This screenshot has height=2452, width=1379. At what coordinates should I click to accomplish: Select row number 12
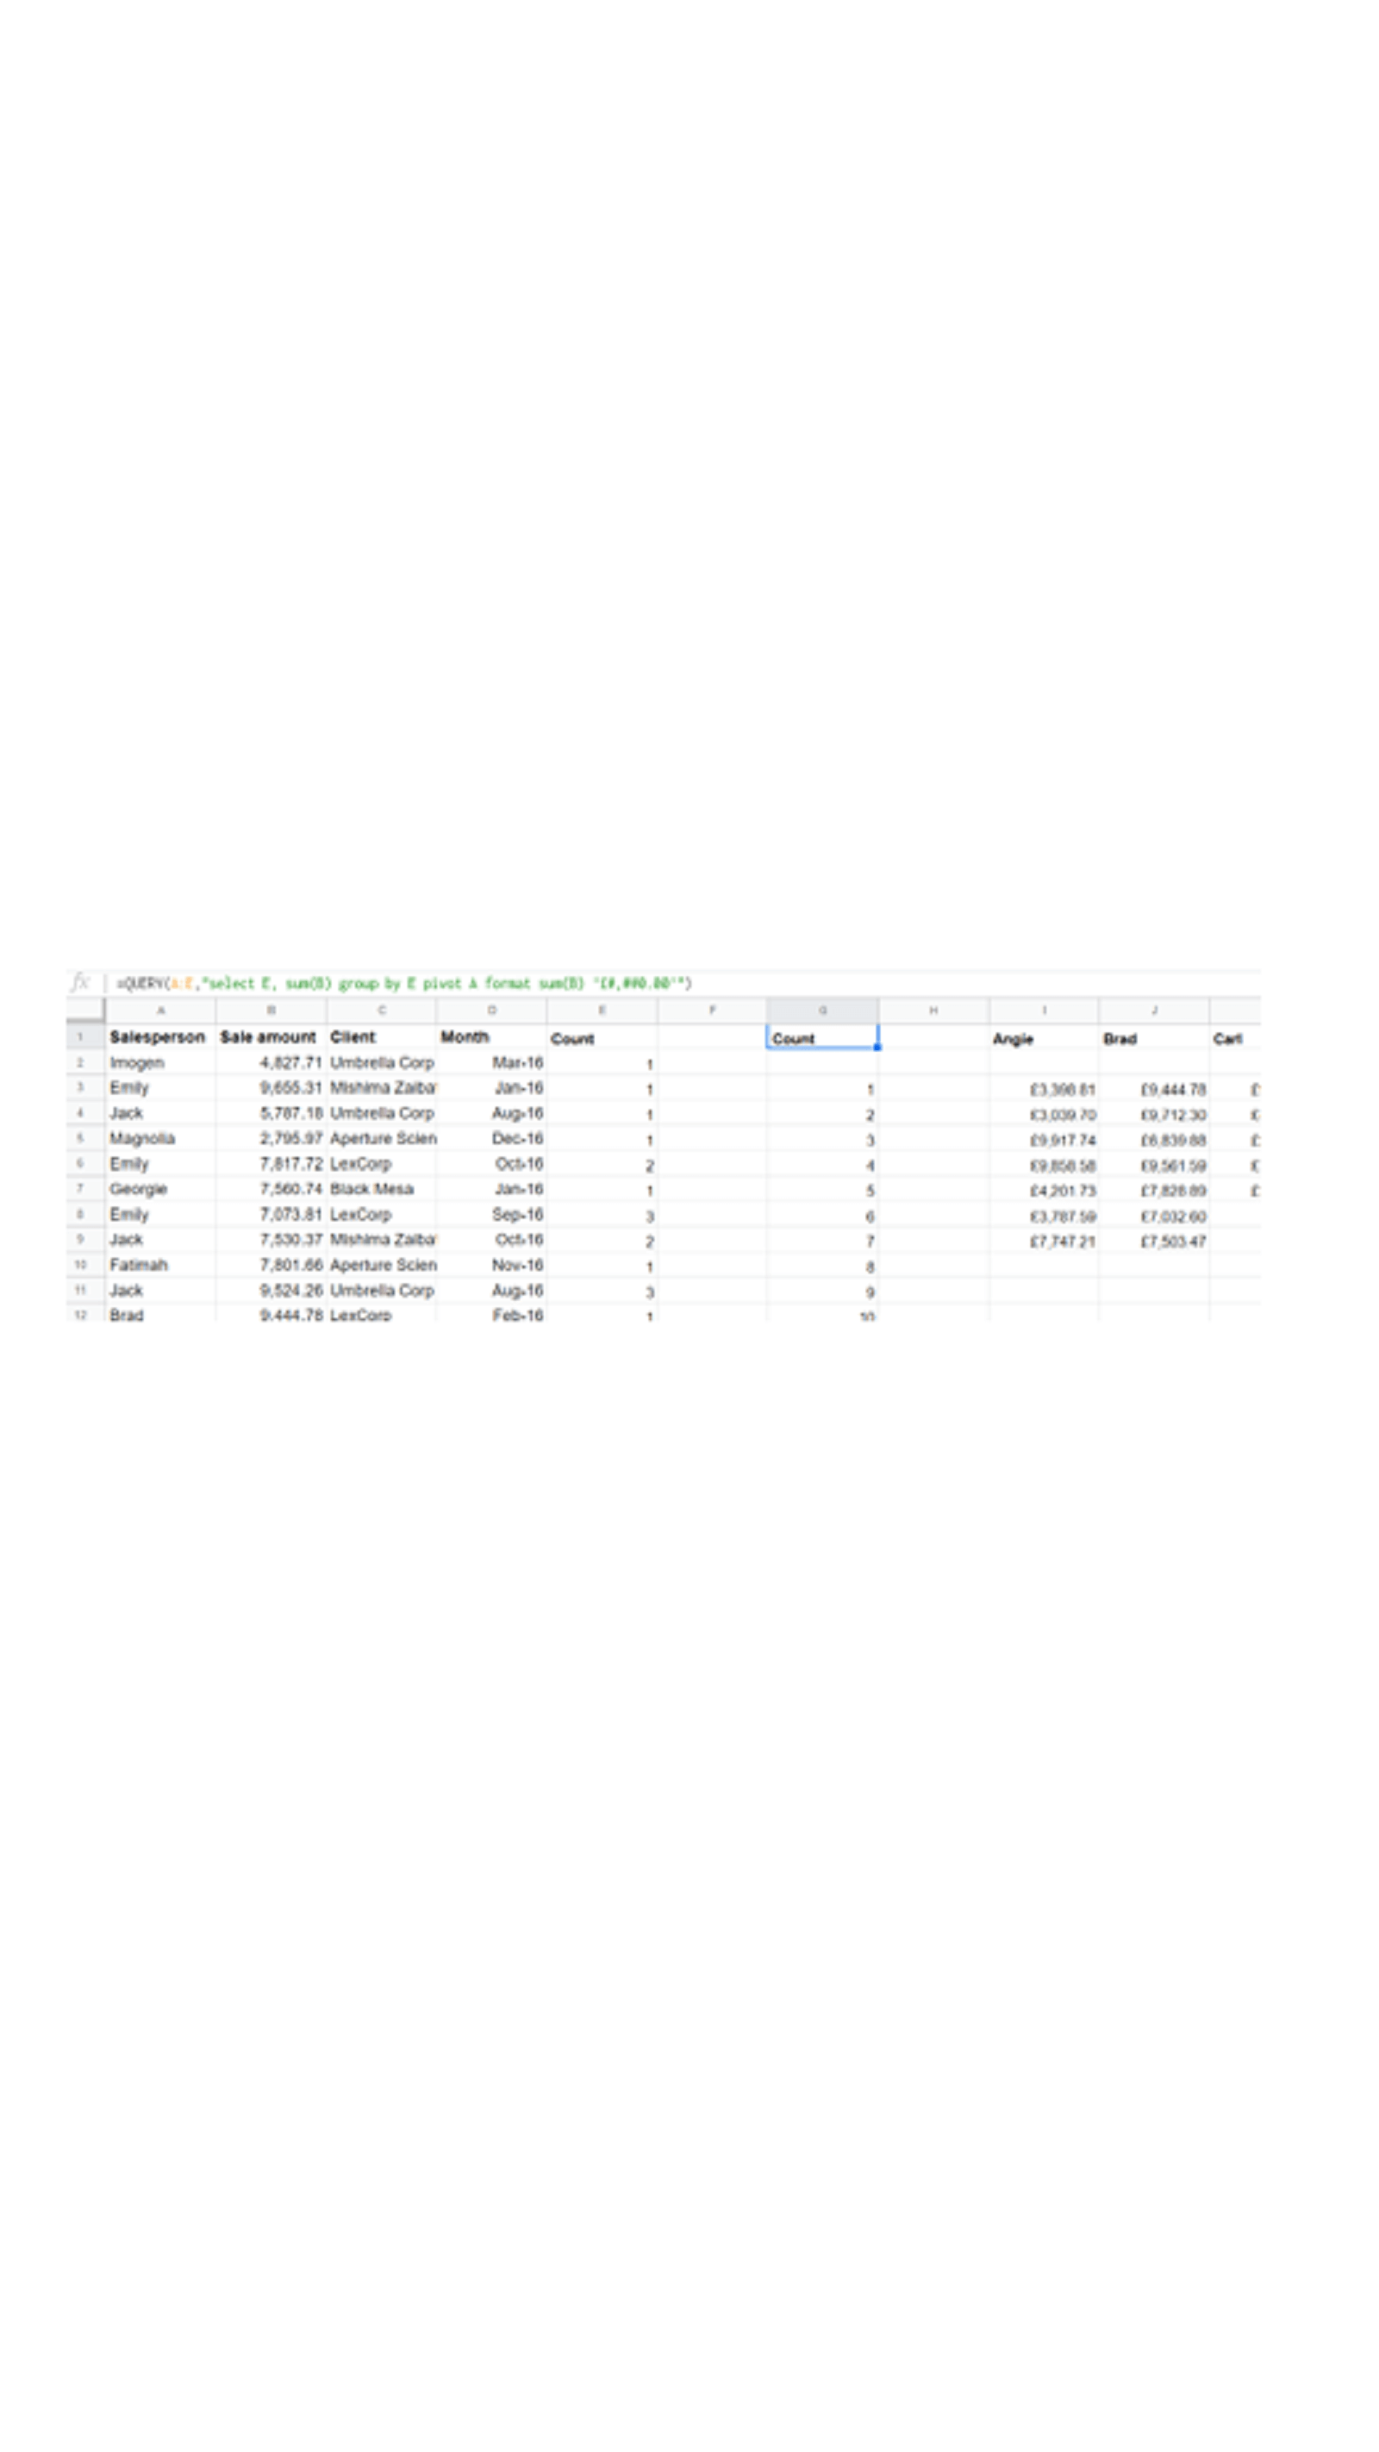82,1317
